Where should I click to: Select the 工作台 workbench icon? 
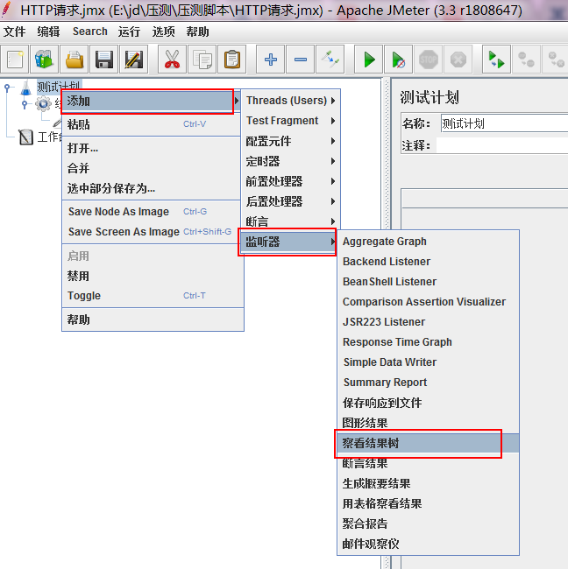point(26,137)
